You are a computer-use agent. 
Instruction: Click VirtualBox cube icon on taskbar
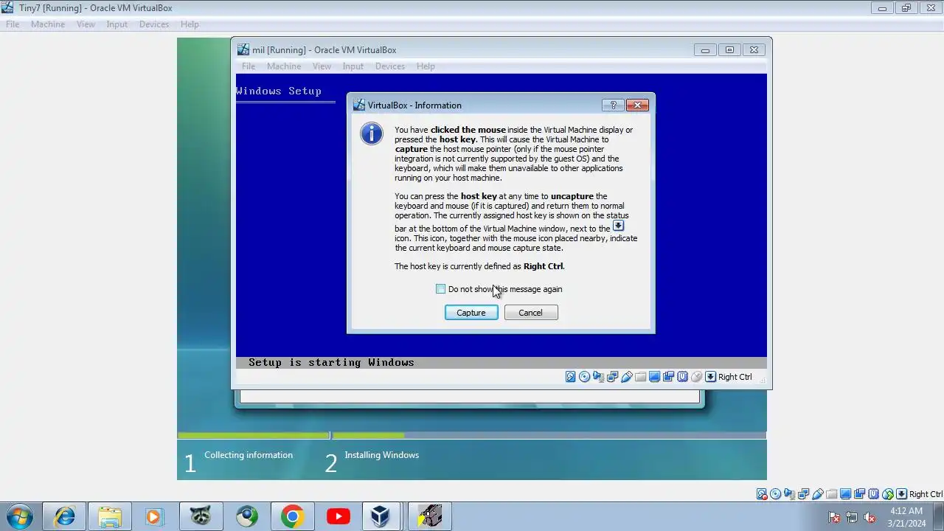click(381, 516)
